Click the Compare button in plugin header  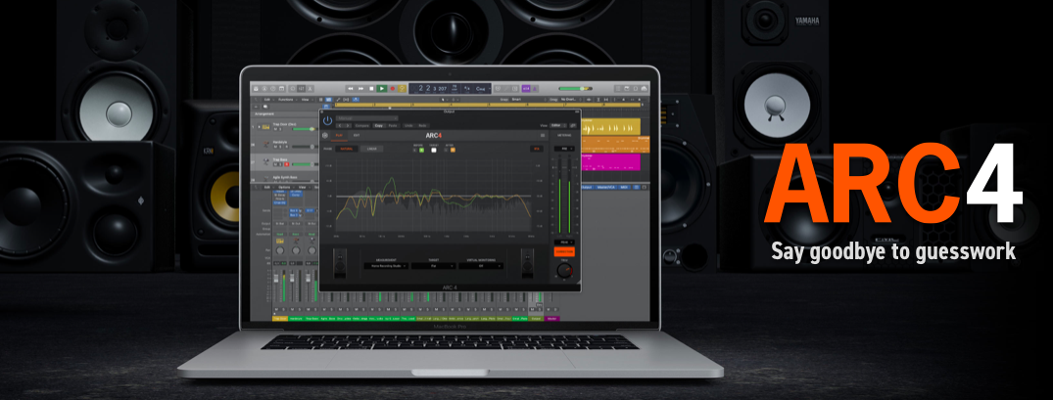(362, 126)
